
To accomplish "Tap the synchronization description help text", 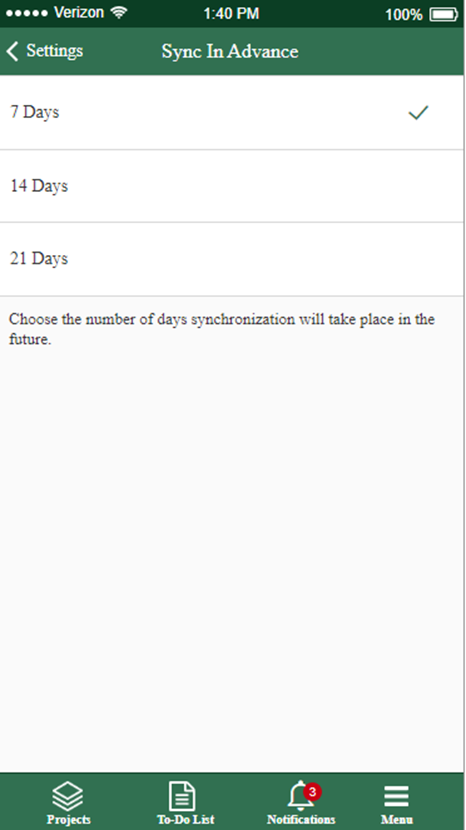I will (222, 329).
